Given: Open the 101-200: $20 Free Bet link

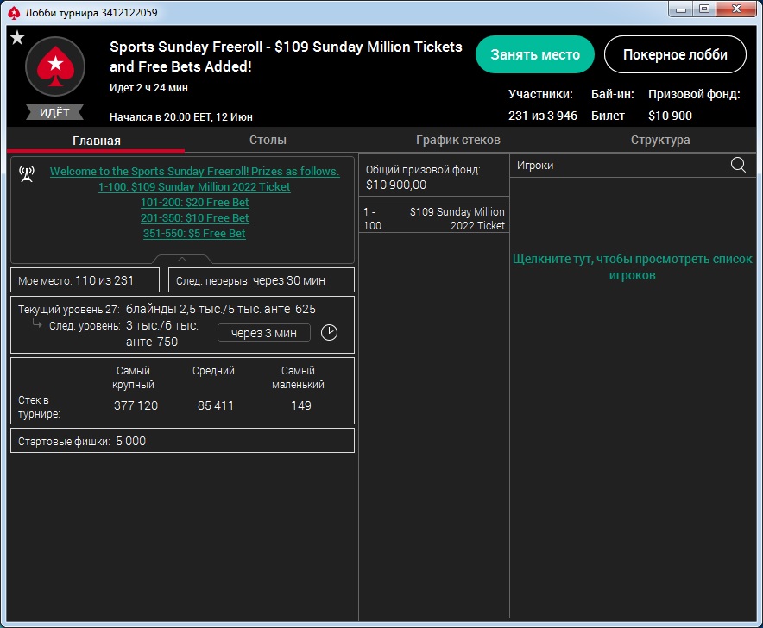Looking at the screenshot, I should click(x=195, y=203).
